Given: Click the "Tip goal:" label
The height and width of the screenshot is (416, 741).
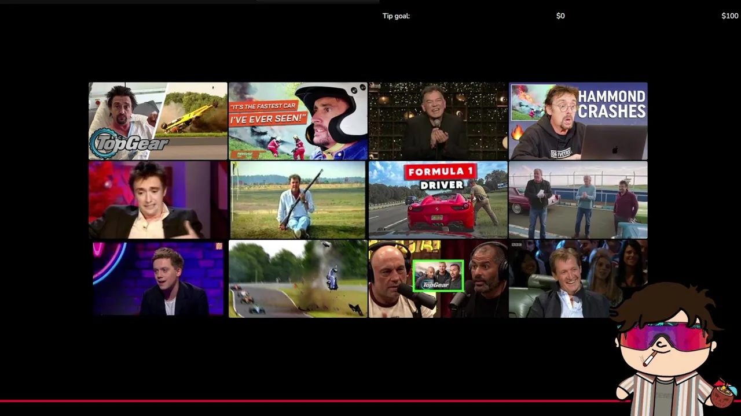Looking at the screenshot, I should 396,16.
